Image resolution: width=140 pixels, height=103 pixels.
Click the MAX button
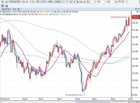(138, 102)
